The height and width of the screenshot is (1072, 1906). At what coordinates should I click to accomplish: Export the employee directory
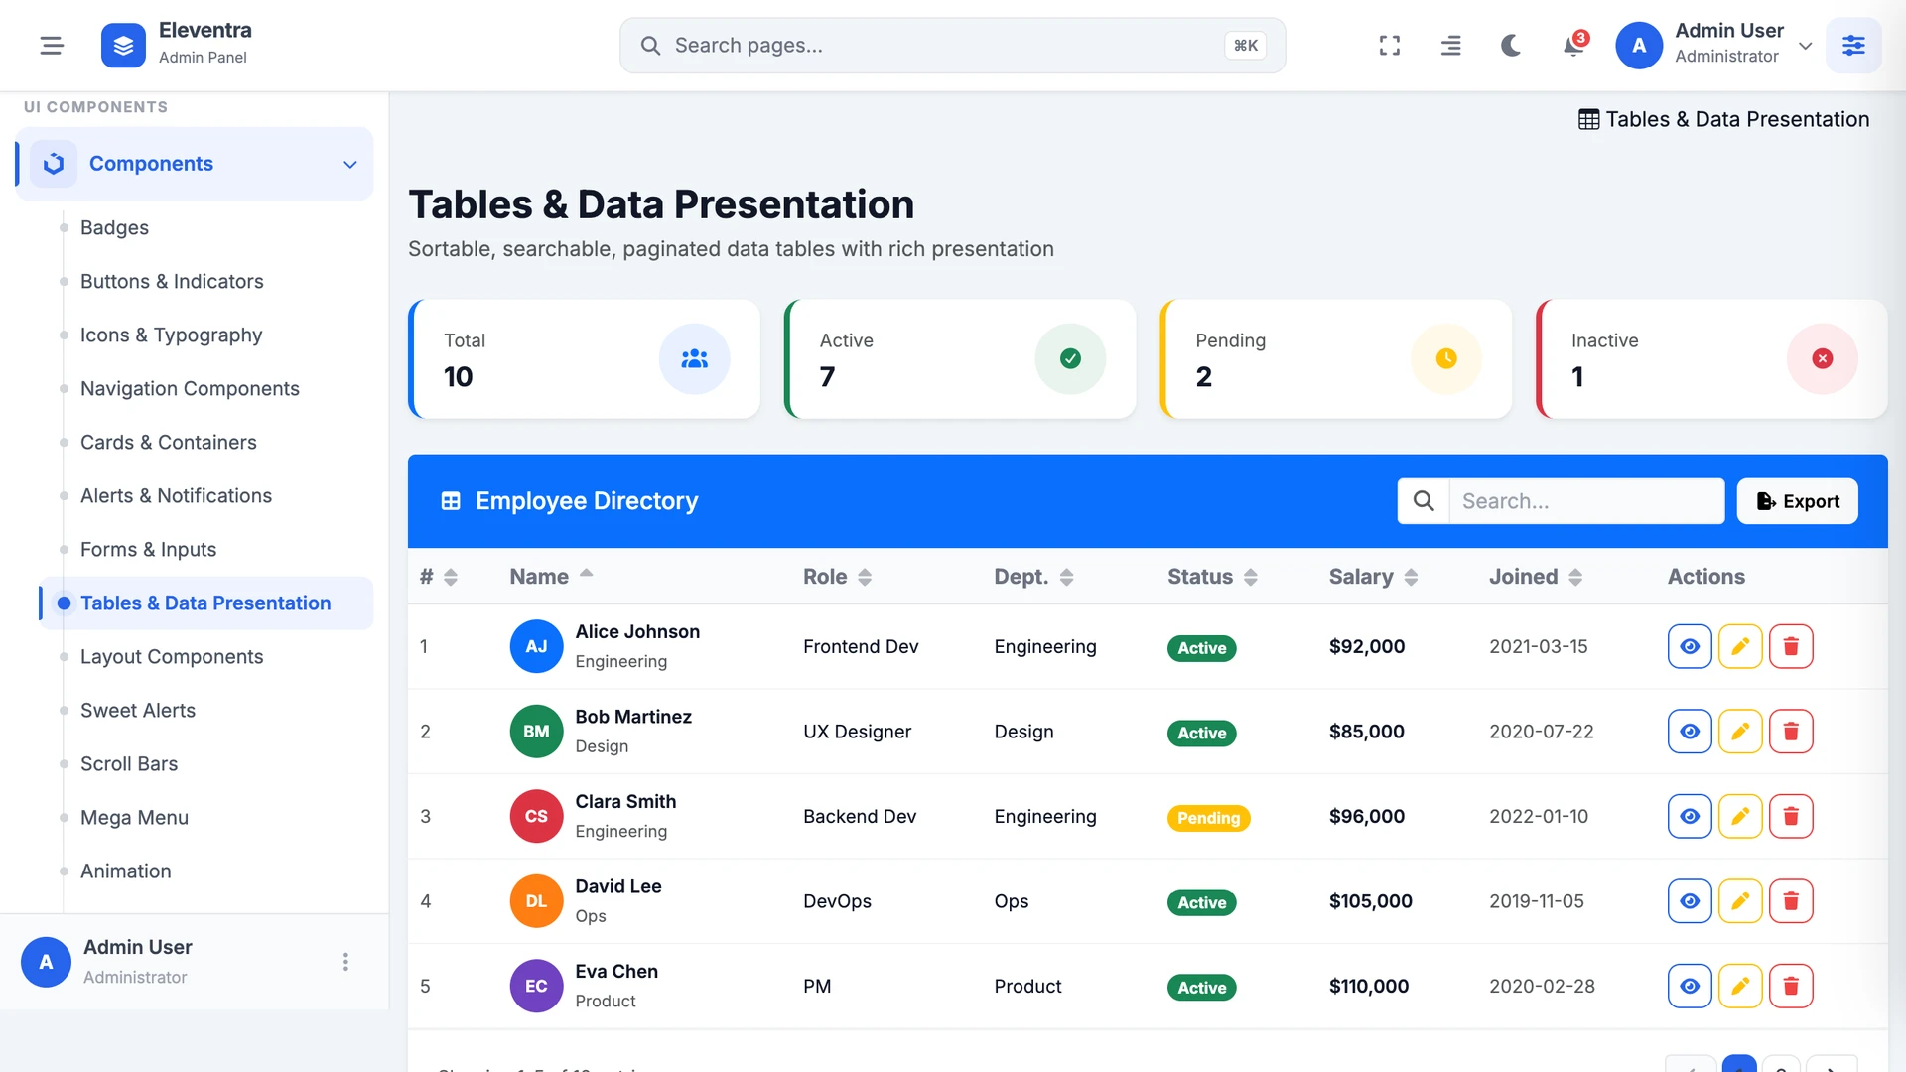click(1797, 501)
